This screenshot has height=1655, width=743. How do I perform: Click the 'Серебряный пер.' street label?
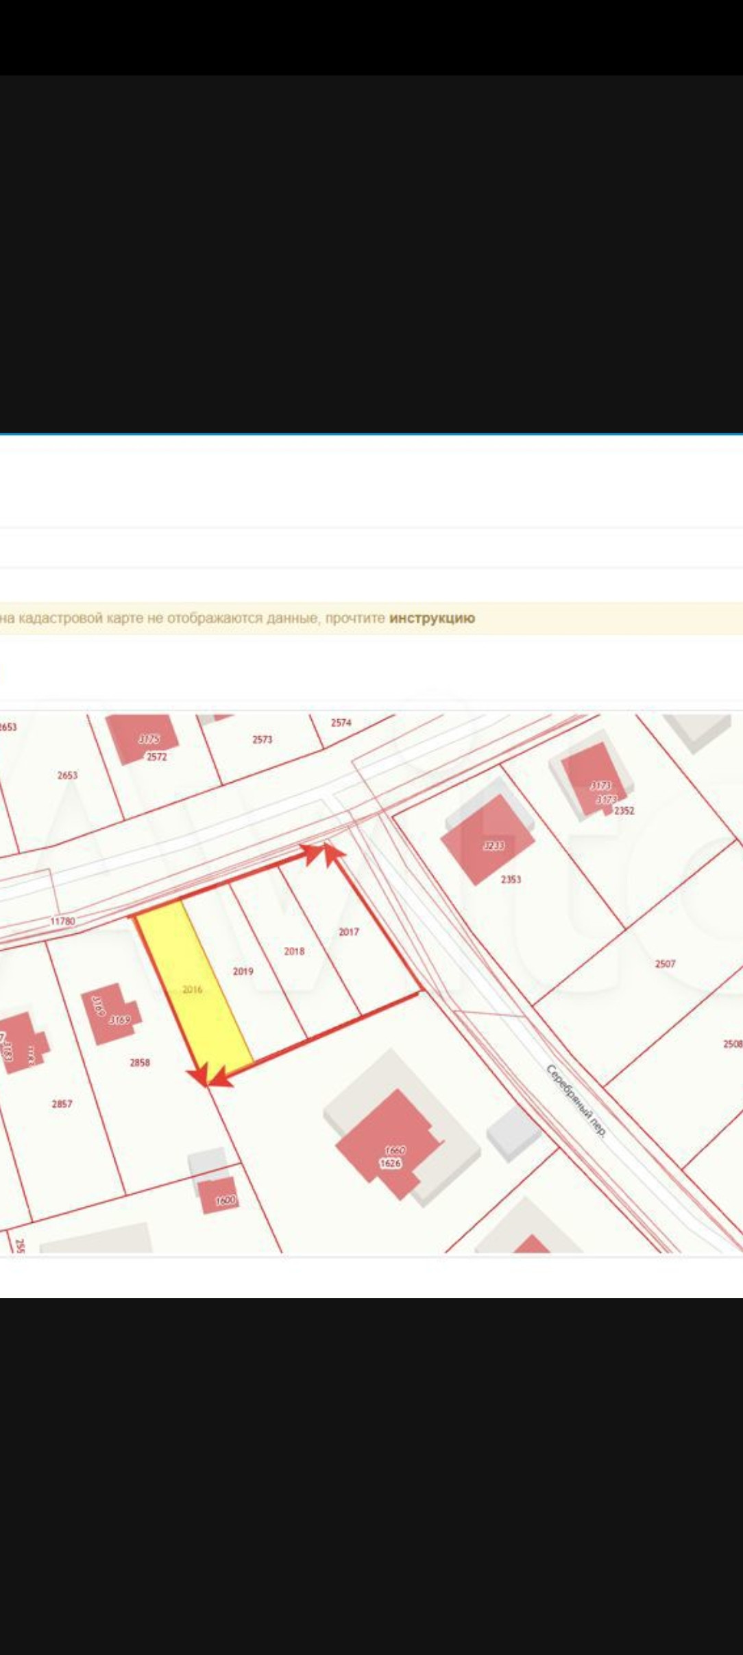[576, 1101]
